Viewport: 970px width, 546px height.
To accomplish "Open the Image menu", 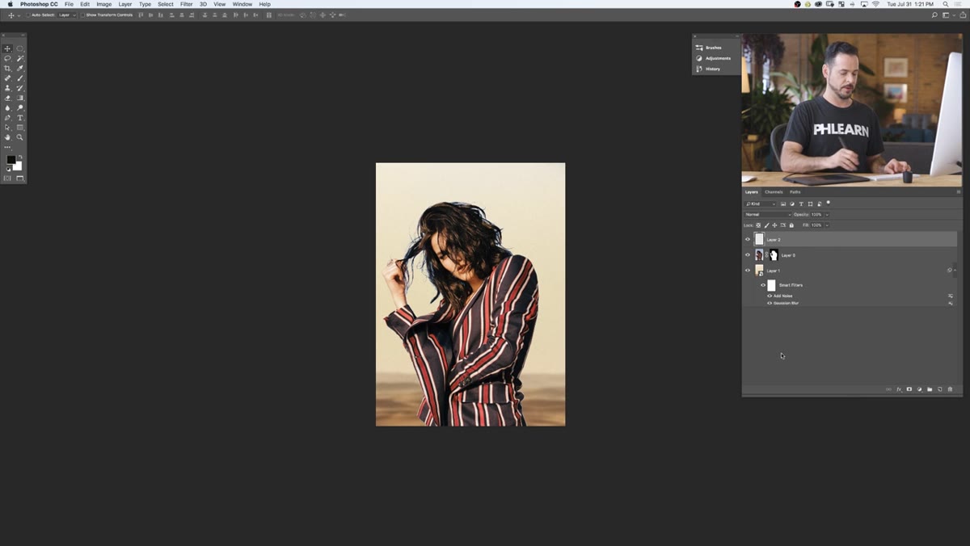I will click(104, 4).
